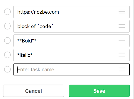134x99 pixels.
Task: Edit the *Italic* task text field
Action: [x=72, y=55]
